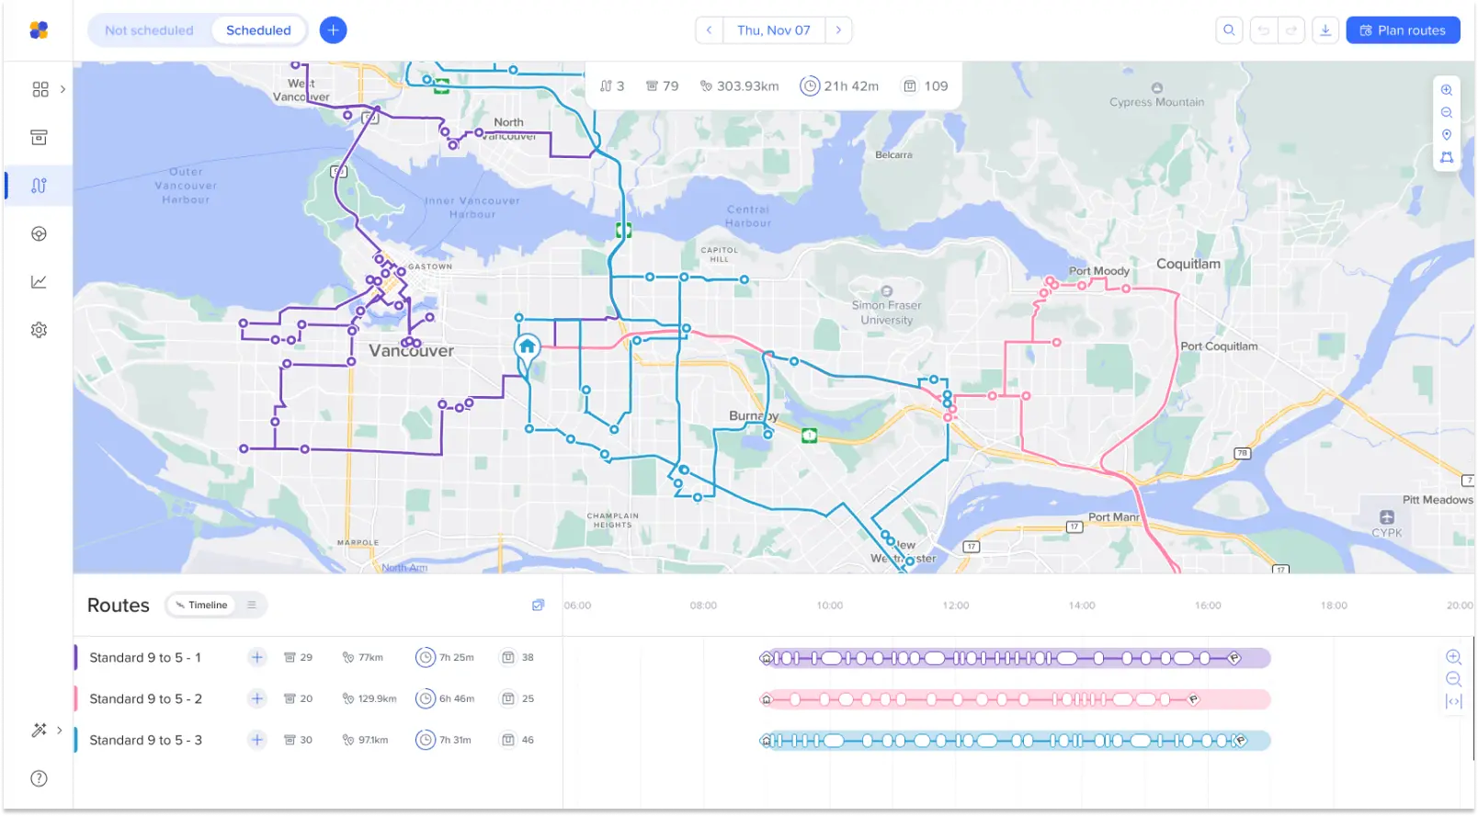This screenshot has height=816, width=1478.
Task: Click the 303.93km total distance stat
Action: click(739, 85)
